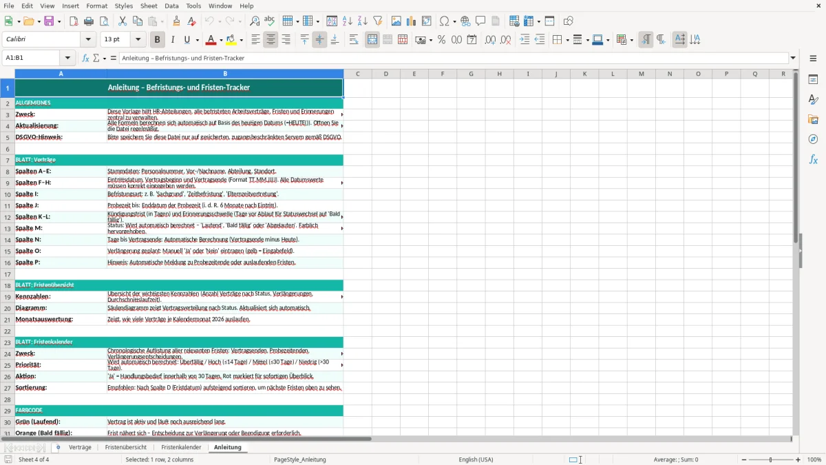This screenshot has height=465, width=826.
Task: Click the Save document icon
Action: point(49,21)
